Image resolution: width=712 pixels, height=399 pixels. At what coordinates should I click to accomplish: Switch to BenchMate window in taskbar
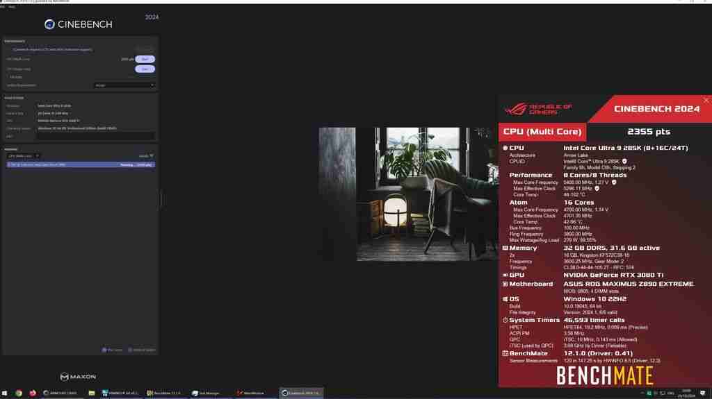[164, 393]
